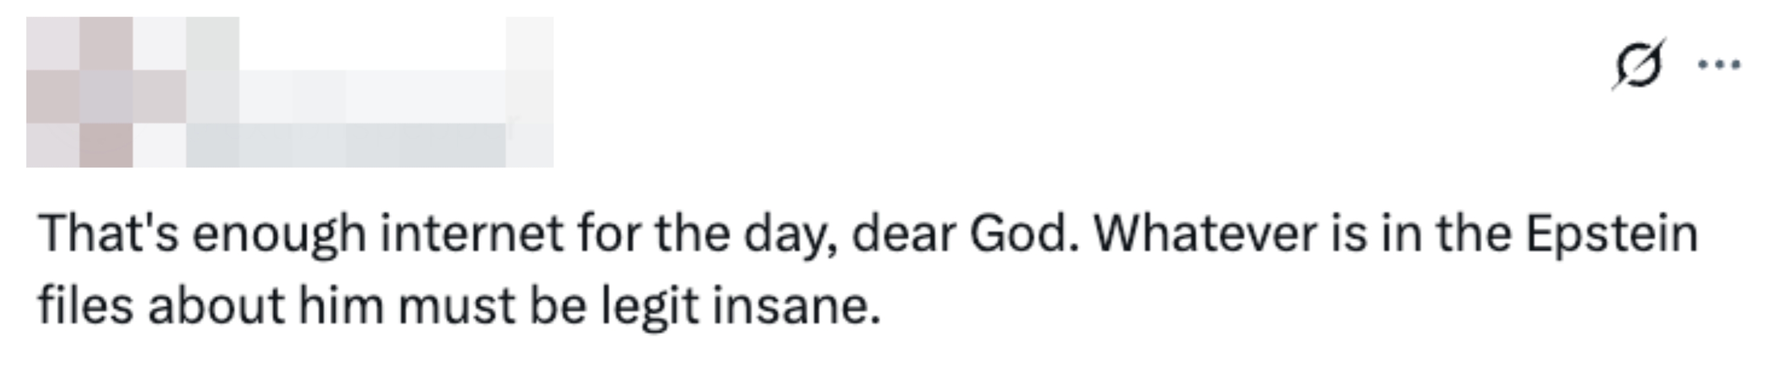Click "That's" at the post's start
Image resolution: width=1775 pixels, height=374 pixels.
(x=108, y=234)
